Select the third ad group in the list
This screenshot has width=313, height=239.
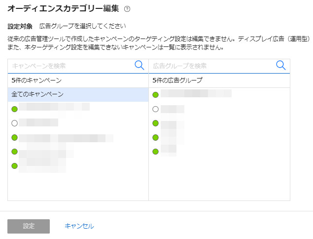(169, 123)
